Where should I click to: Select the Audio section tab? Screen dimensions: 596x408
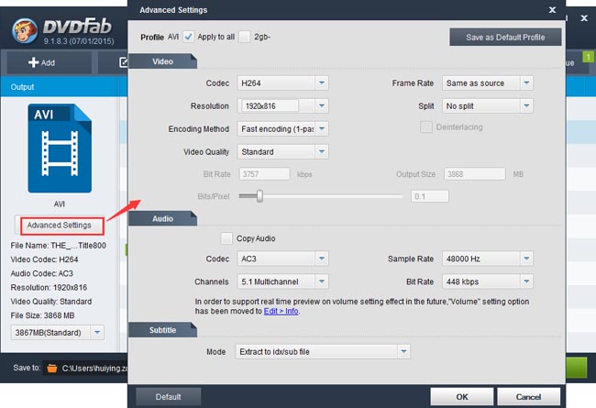(162, 218)
